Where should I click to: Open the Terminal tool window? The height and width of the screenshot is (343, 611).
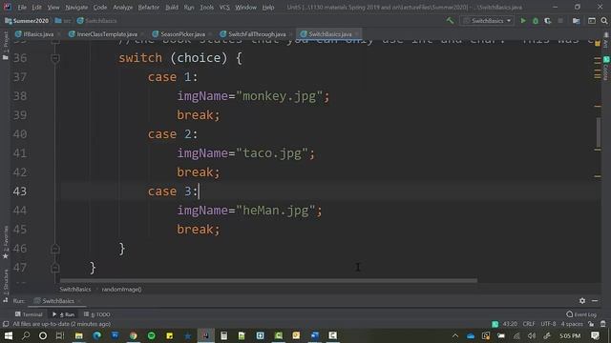(x=29, y=314)
